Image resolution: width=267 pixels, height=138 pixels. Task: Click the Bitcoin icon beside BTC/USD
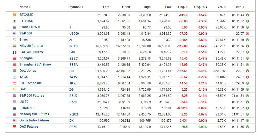pyautogui.click(x=14, y=15)
